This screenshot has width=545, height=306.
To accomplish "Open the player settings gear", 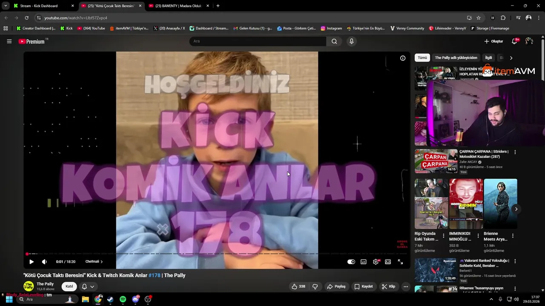I will click(x=376, y=262).
